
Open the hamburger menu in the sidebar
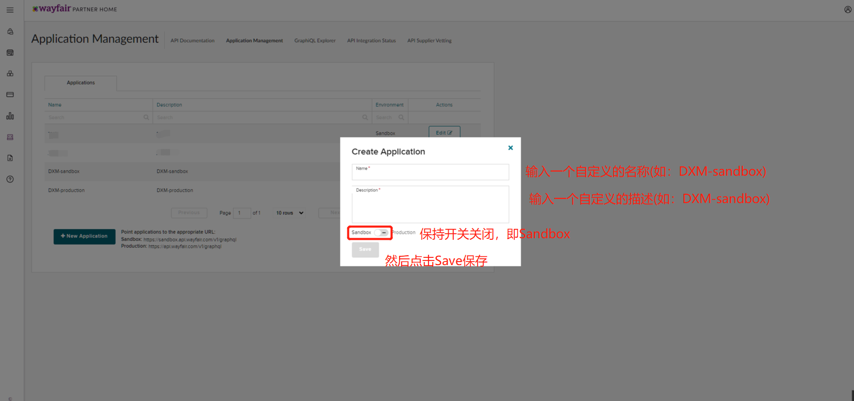(x=10, y=10)
